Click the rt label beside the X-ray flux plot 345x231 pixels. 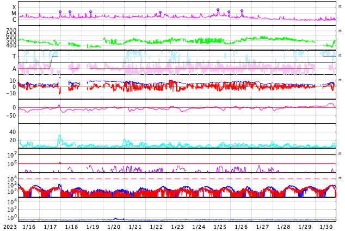coord(340,7)
